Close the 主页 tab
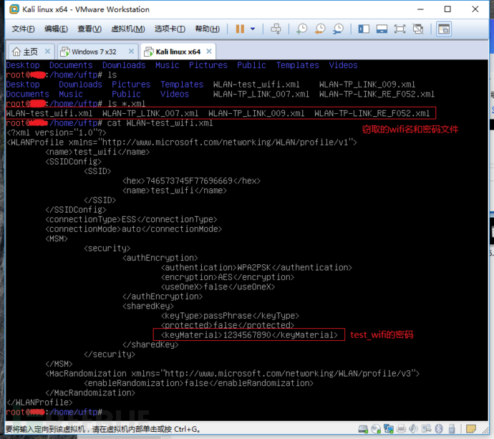Viewport: 494px width, 439px height. point(47,51)
